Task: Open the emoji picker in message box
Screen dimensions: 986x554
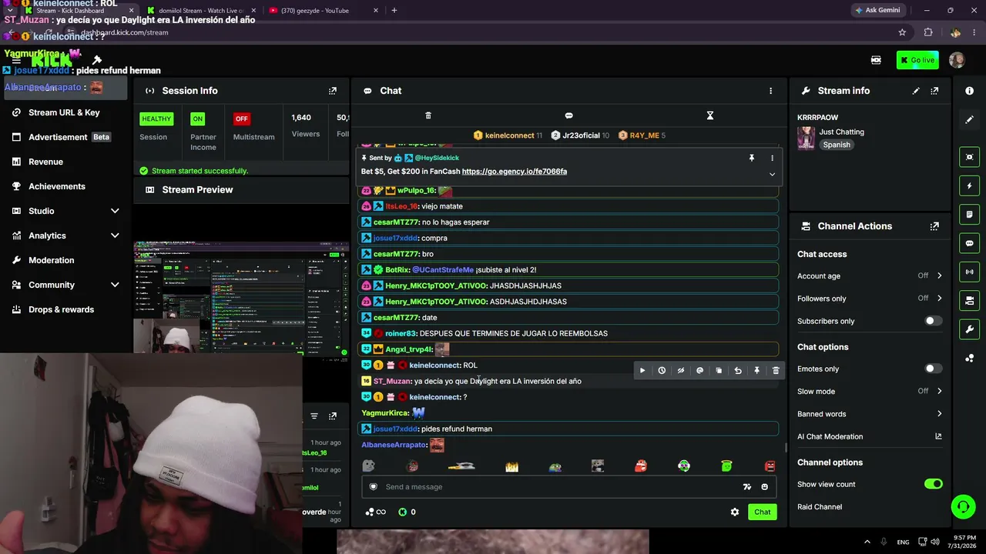Action: (x=764, y=487)
